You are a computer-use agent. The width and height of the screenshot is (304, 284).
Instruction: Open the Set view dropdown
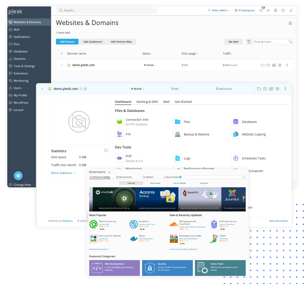(233, 42)
